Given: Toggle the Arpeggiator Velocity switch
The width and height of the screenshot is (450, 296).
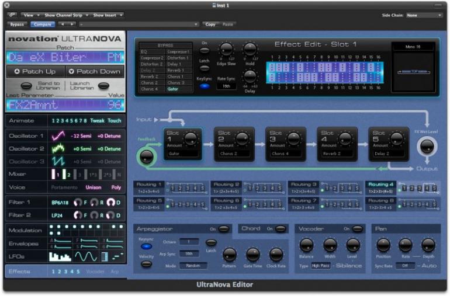Looking at the screenshot, I should point(146,264).
